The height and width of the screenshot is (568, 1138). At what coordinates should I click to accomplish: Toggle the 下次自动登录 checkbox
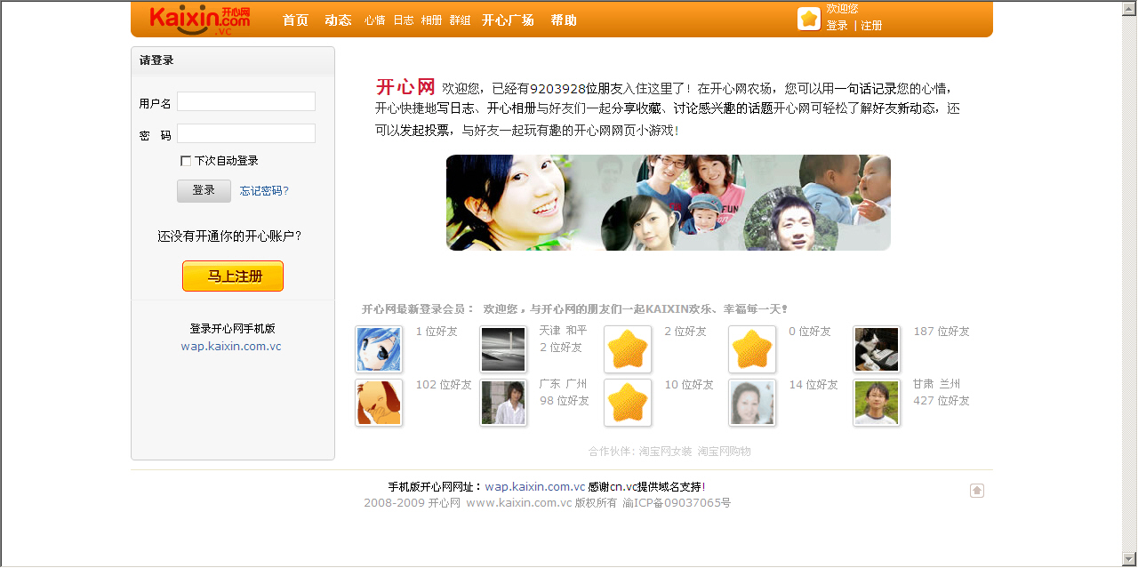186,161
